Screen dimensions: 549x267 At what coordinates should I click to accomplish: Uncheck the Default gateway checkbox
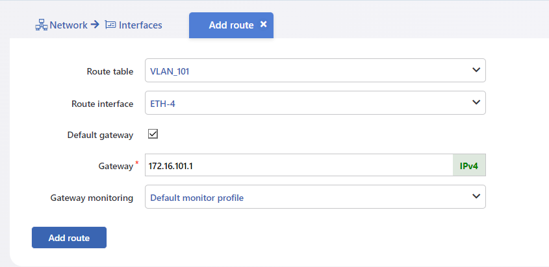pos(153,134)
